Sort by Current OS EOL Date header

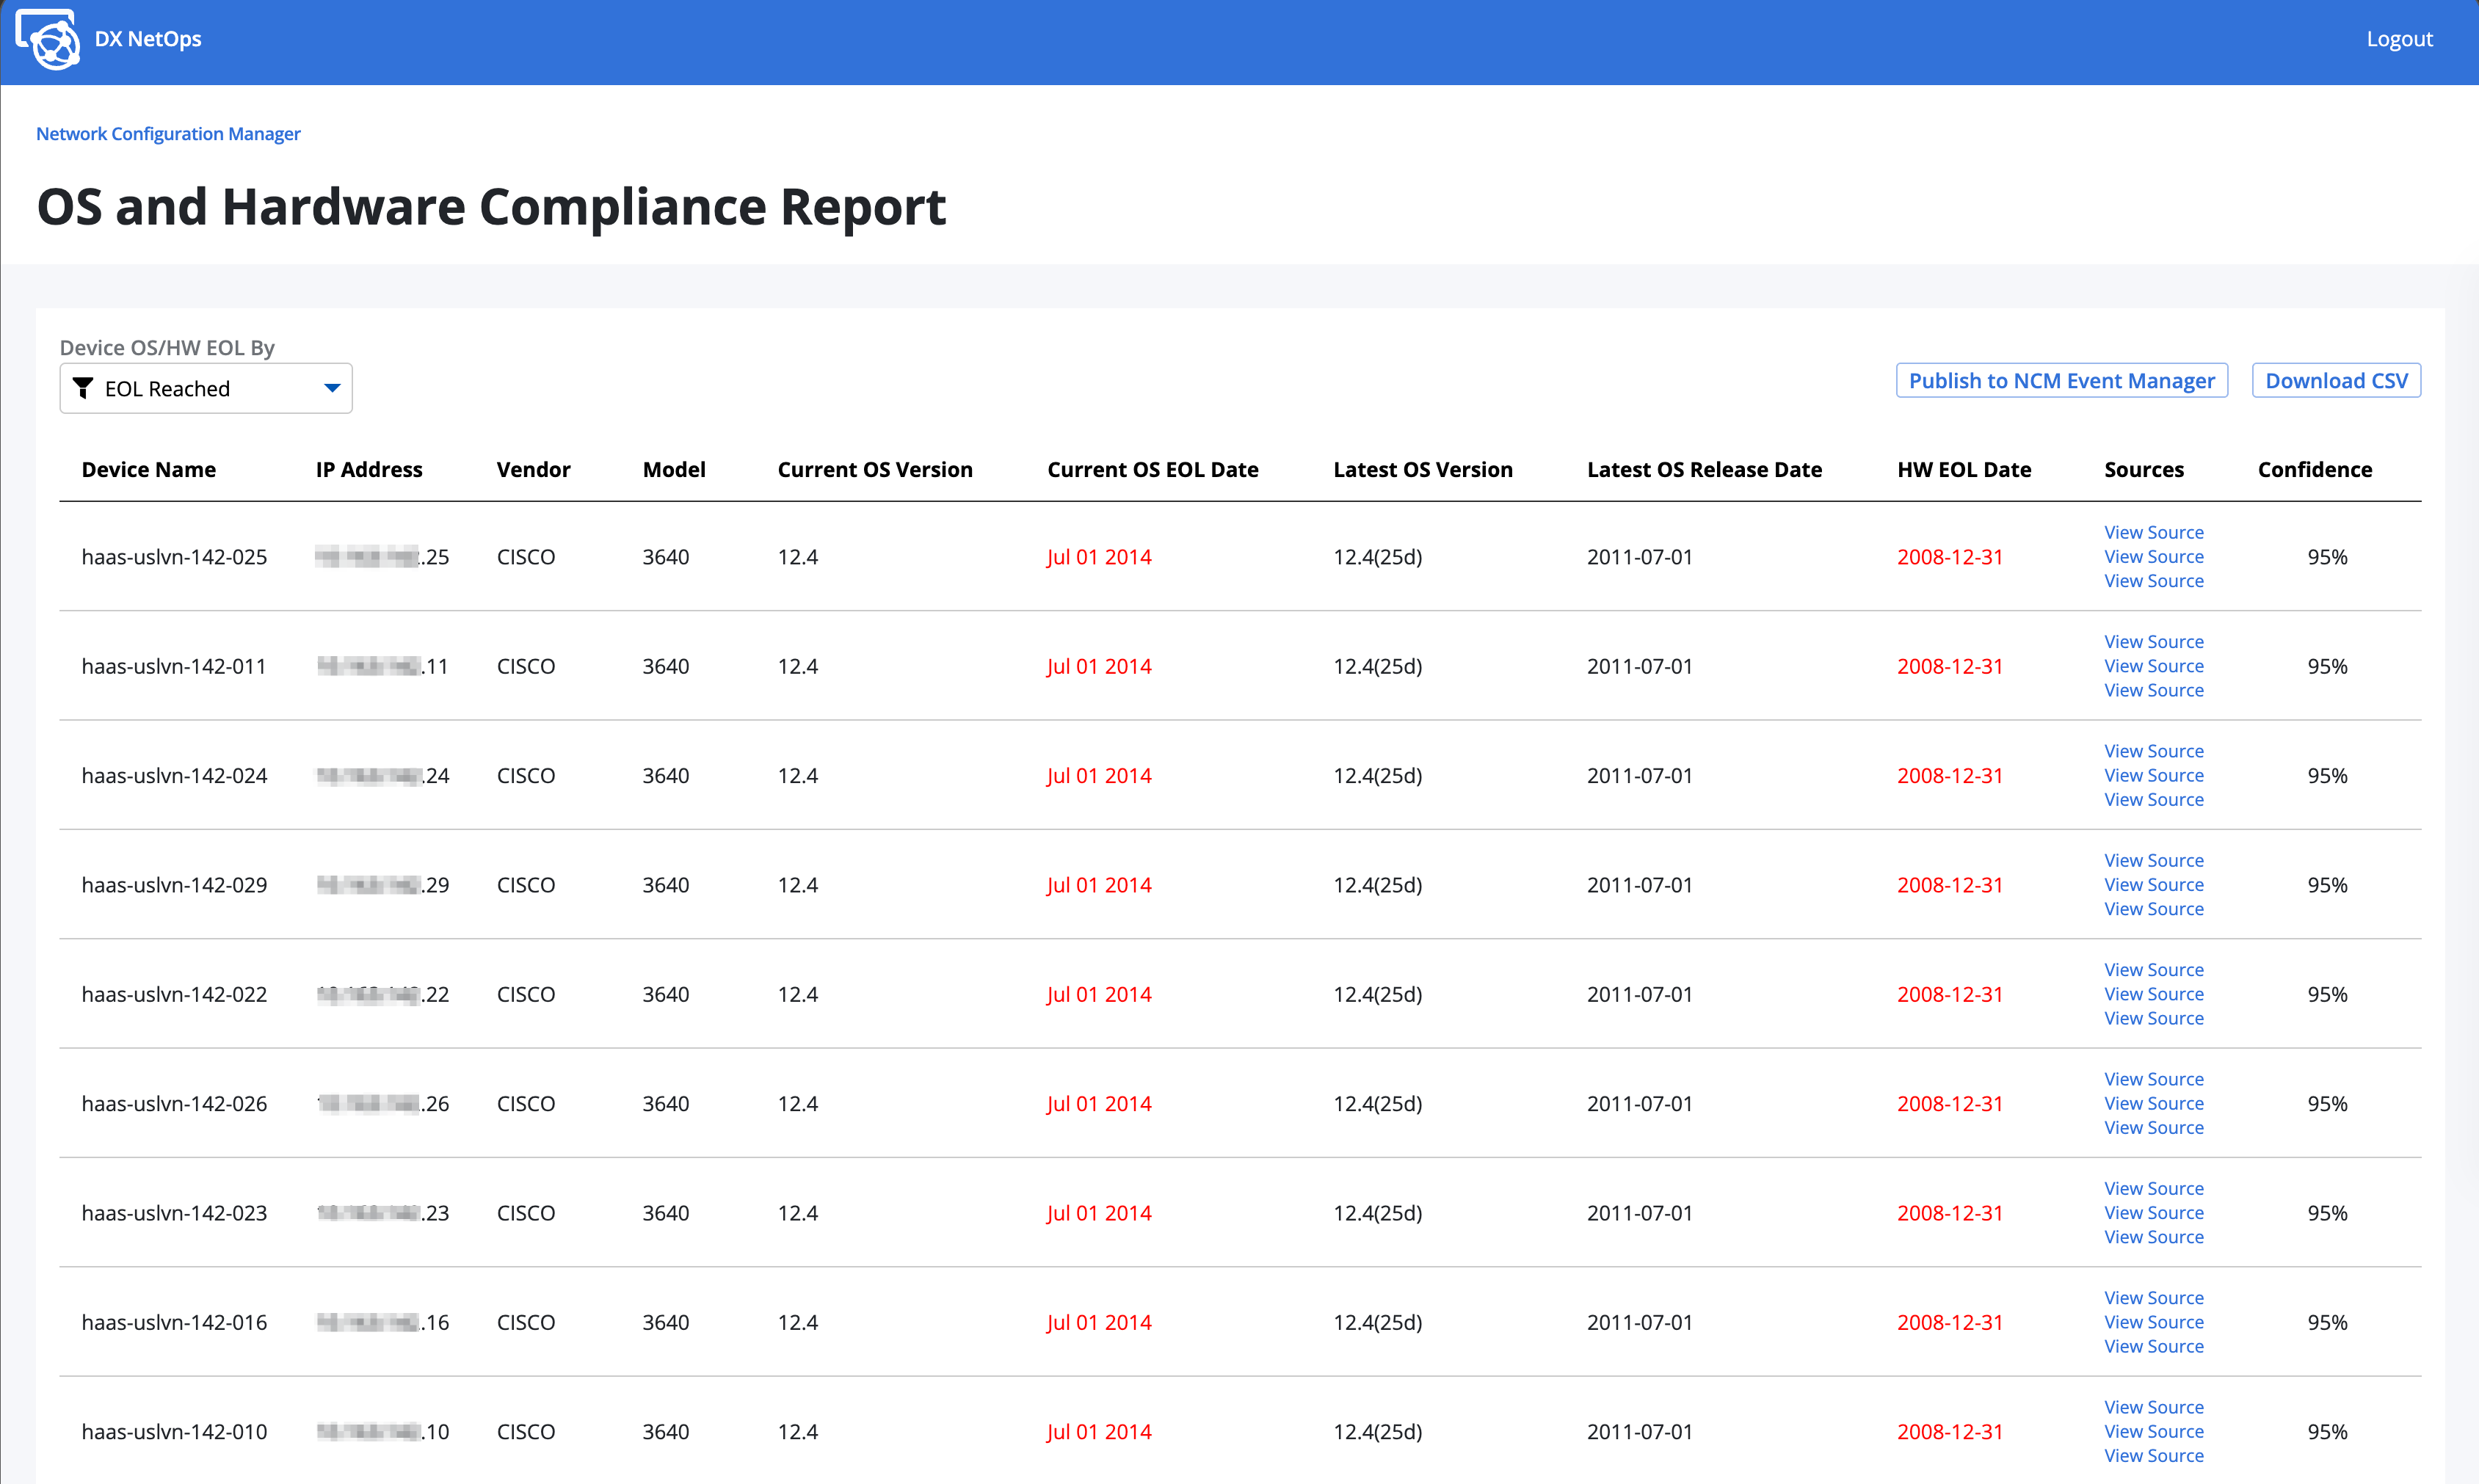1152,469
